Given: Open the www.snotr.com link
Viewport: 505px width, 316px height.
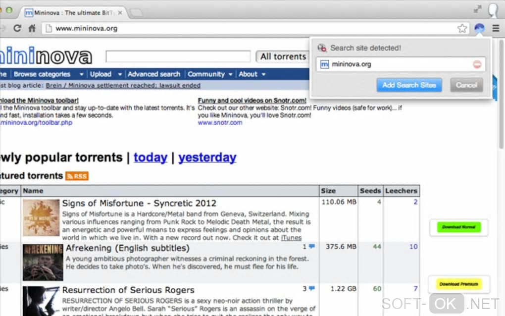Looking at the screenshot, I should point(220,123).
